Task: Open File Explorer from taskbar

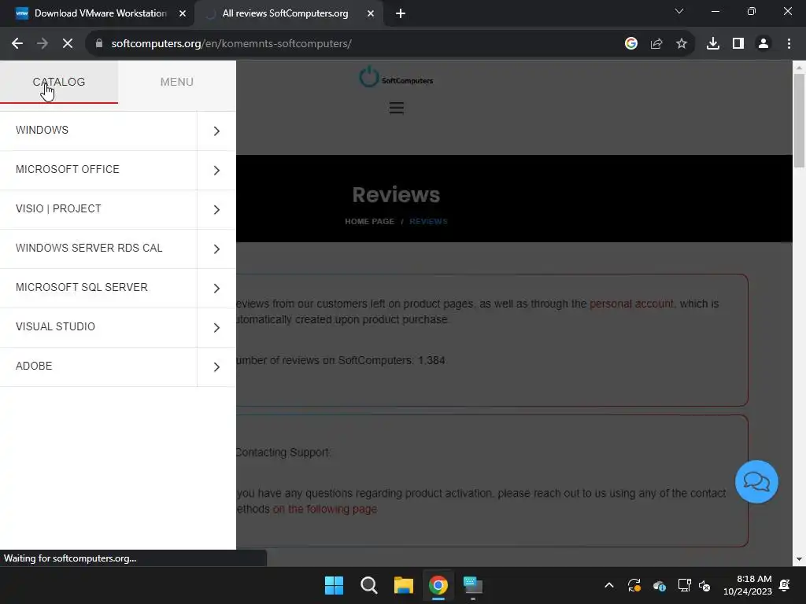Action: [x=404, y=585]
